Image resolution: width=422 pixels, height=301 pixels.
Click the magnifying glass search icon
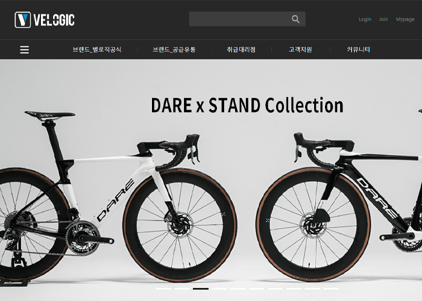point(295,19)
